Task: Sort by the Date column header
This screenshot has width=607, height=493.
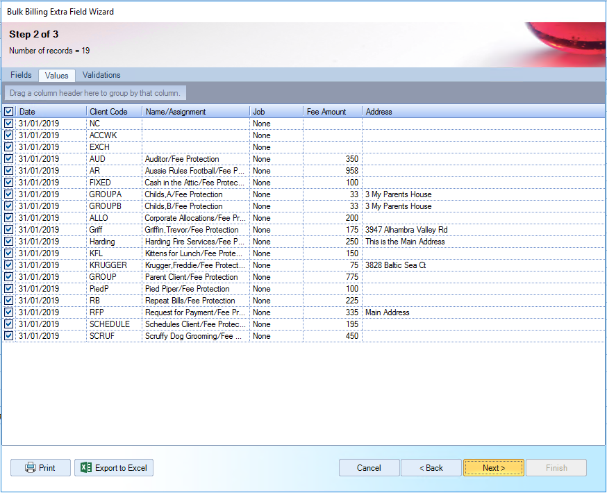Action: (51, 112)
